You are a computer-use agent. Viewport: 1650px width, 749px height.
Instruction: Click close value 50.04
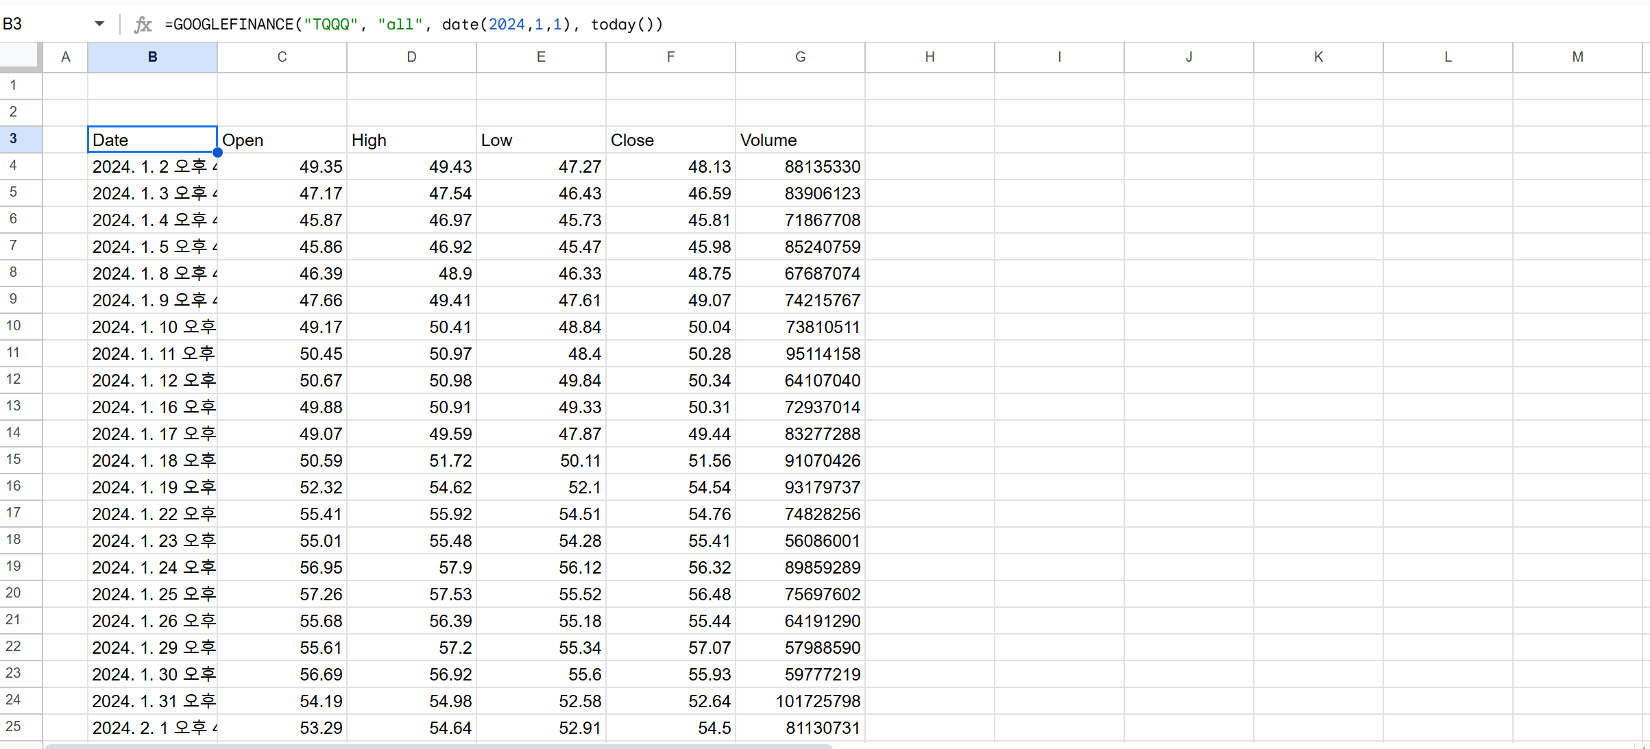(670, 327)
